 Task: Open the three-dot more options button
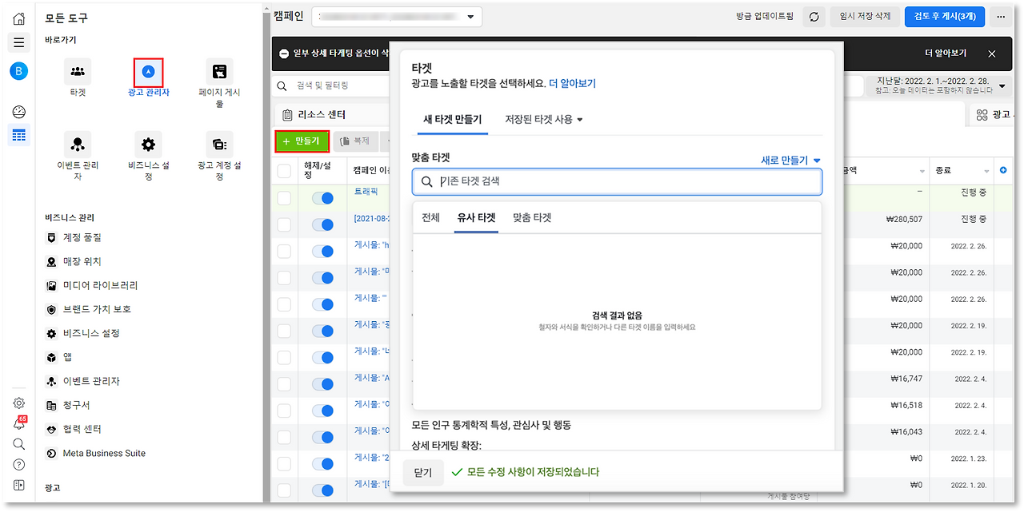coord(1001,17)
